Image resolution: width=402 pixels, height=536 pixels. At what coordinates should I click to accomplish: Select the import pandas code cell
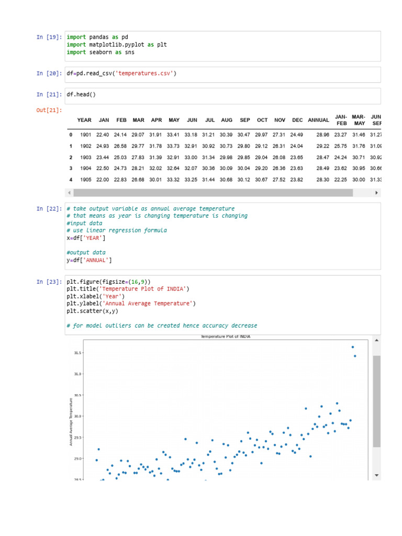[x=222, y=44]
